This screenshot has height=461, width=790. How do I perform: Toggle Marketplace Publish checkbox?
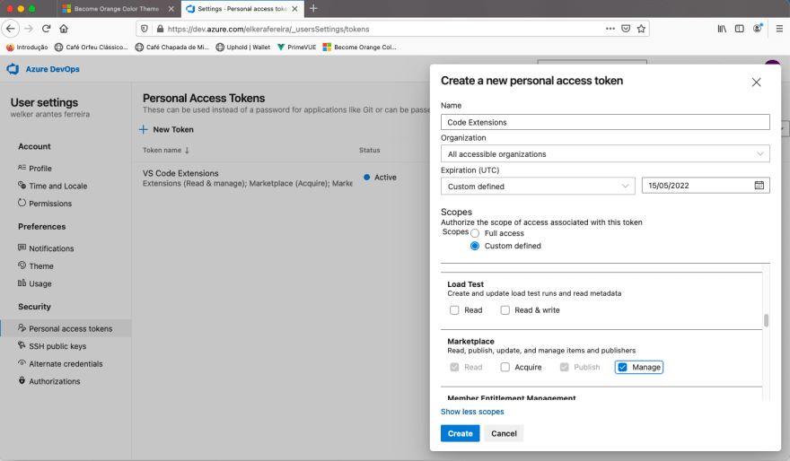(x=565, y=367)
